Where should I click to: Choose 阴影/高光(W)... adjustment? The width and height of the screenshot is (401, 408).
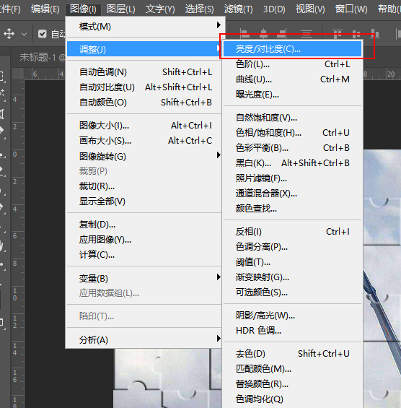pyautogui.click(x=293, y=316)
